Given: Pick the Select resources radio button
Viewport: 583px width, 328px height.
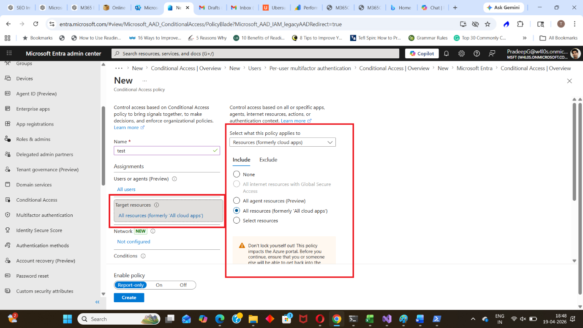Looking at the screenshot, I should click(x=237, y=221).
